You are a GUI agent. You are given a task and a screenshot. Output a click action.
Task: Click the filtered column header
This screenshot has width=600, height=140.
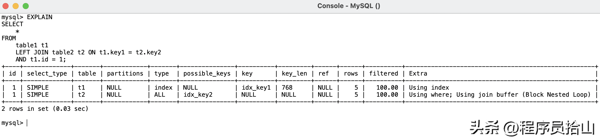[x=383, y=74]
